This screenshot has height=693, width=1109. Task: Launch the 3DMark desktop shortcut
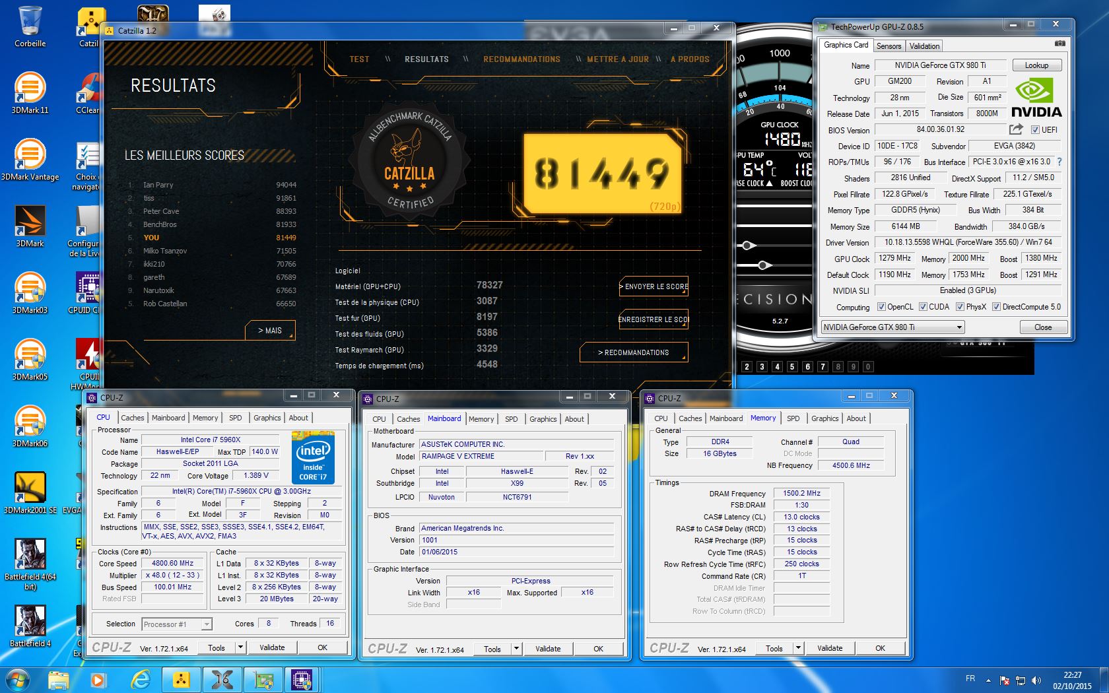coord(30,226)
